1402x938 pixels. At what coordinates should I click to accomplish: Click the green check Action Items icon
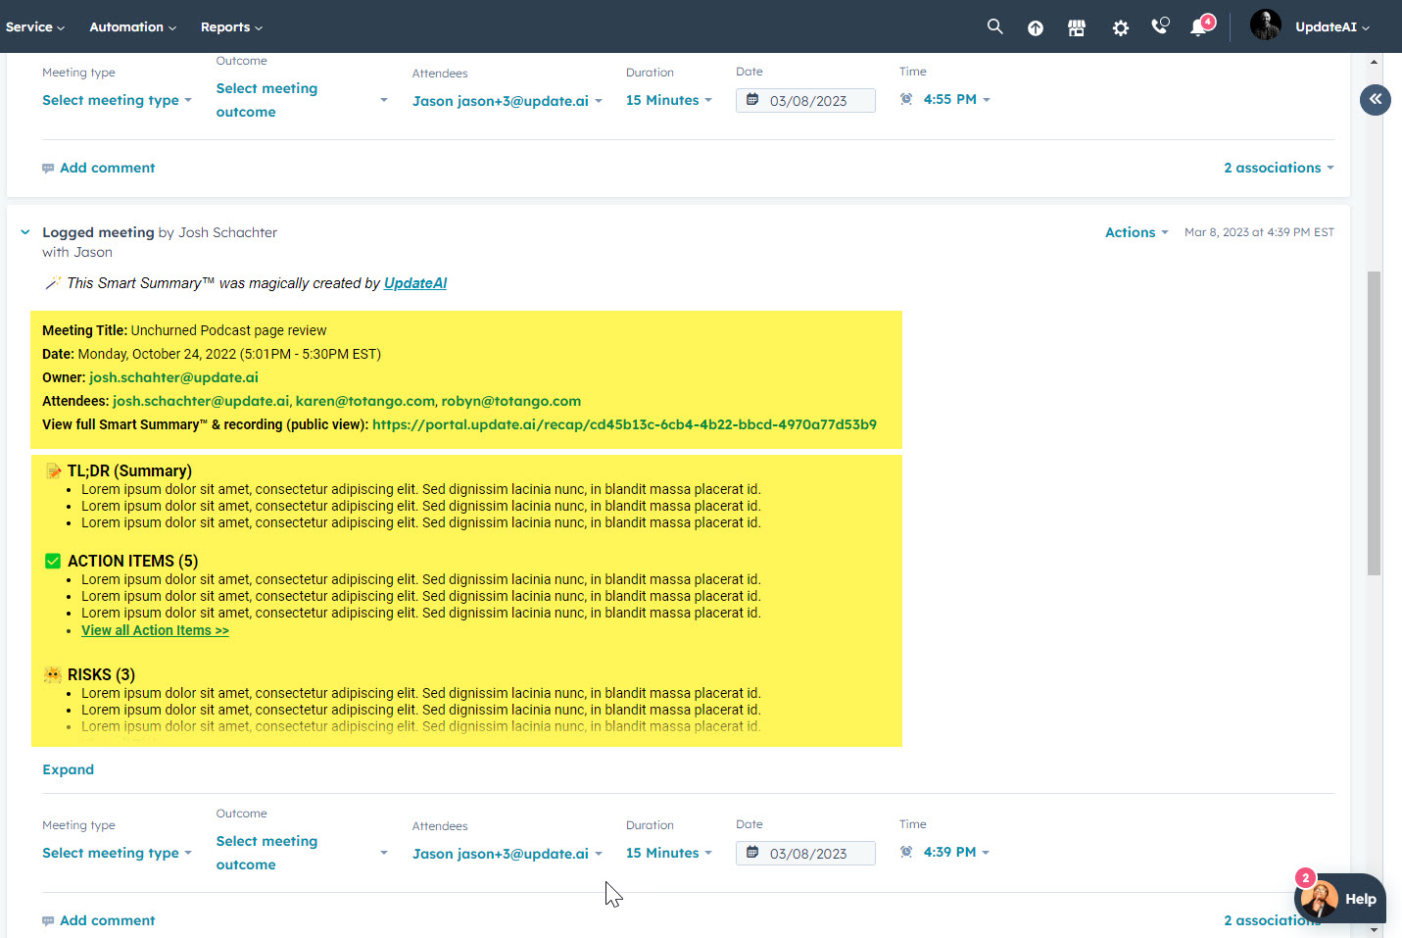pos(53,561)
